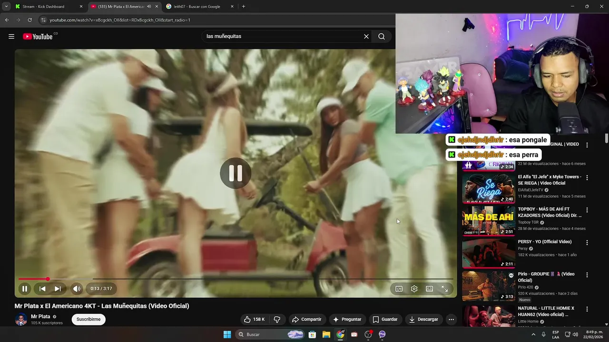Clear the search text with the X icon
Image resolution: width=609 pixels, height=342 pixels.
366,37
